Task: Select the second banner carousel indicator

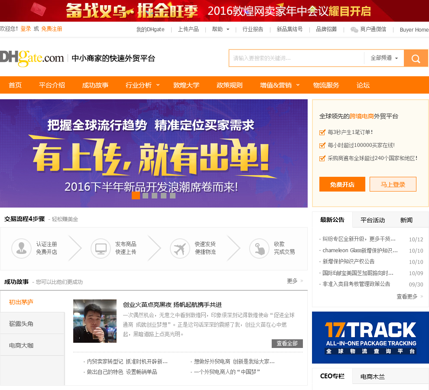Action: [146, 195]
